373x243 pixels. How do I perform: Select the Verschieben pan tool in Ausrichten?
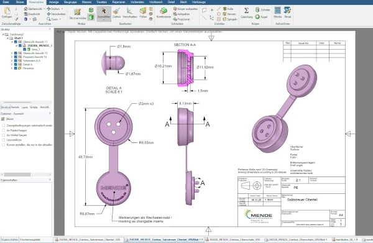pos(56,14)
